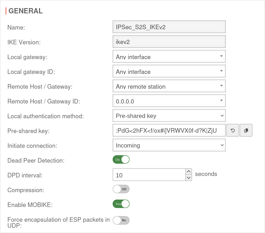Open the Local gateway dropdown
265x233 pixels.
(169, 57)
